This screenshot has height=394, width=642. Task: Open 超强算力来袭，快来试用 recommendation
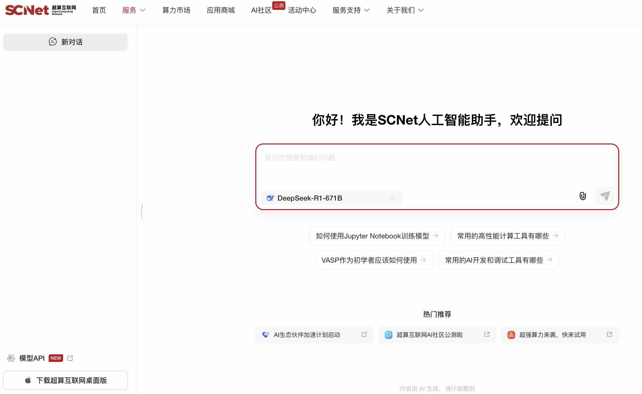point(560,335)
